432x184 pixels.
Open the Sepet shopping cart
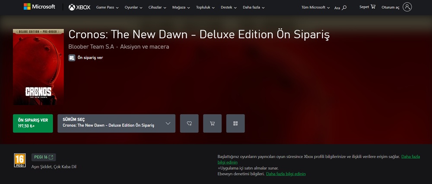(367, 7)
